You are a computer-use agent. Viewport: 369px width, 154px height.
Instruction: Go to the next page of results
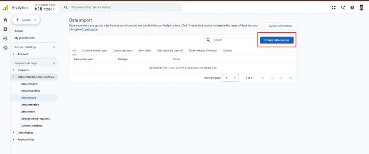pyautogui.click(x=281, y=78)
